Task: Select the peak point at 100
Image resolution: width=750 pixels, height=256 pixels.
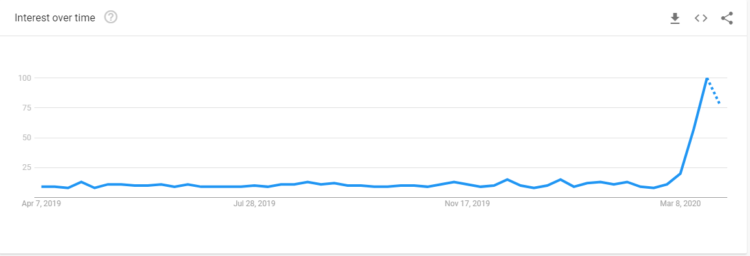Action: pos(707,78)
